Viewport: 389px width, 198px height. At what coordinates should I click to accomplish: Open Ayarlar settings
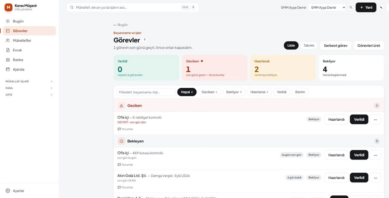click(x=29, y=191)
